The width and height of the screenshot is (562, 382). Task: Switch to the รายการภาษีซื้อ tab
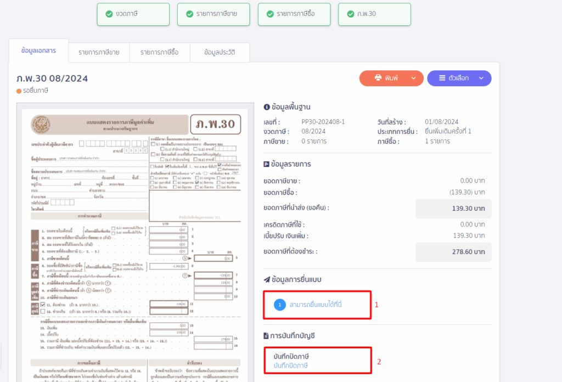[159, 52]
